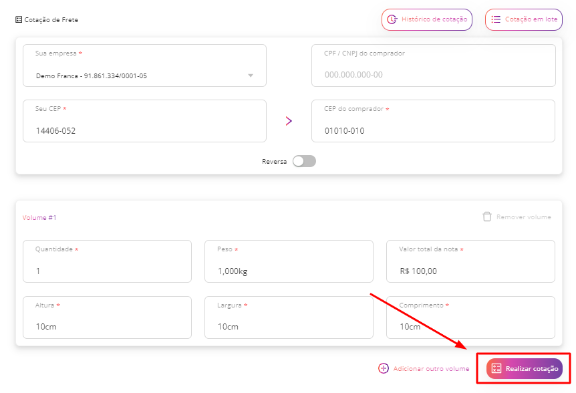Click the Valor total da nota field
This screenshot has width=576, height=393.
click(x=470, y=261)
